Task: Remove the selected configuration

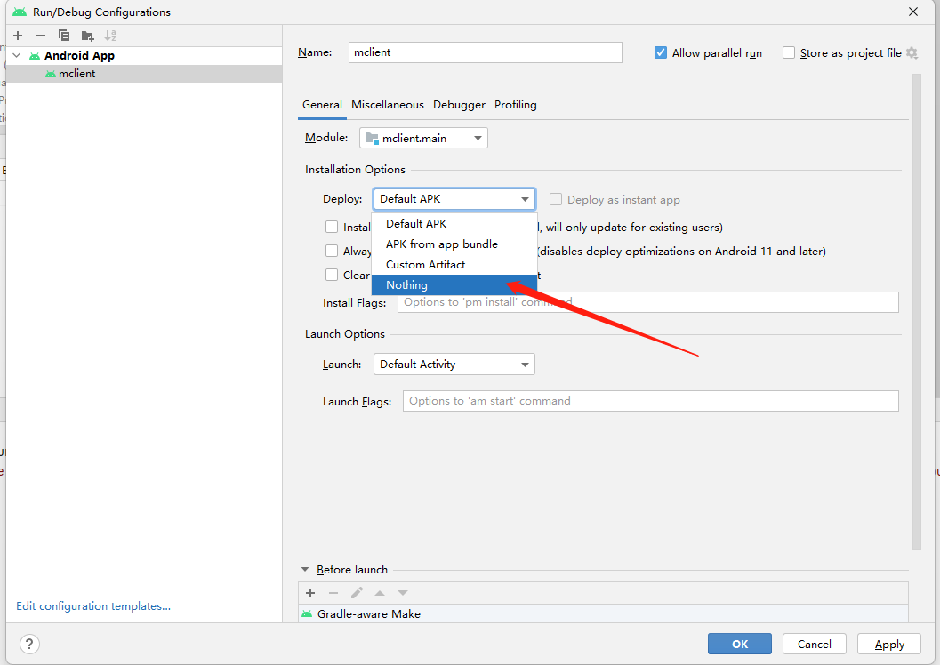Action: tap(41, 36)
